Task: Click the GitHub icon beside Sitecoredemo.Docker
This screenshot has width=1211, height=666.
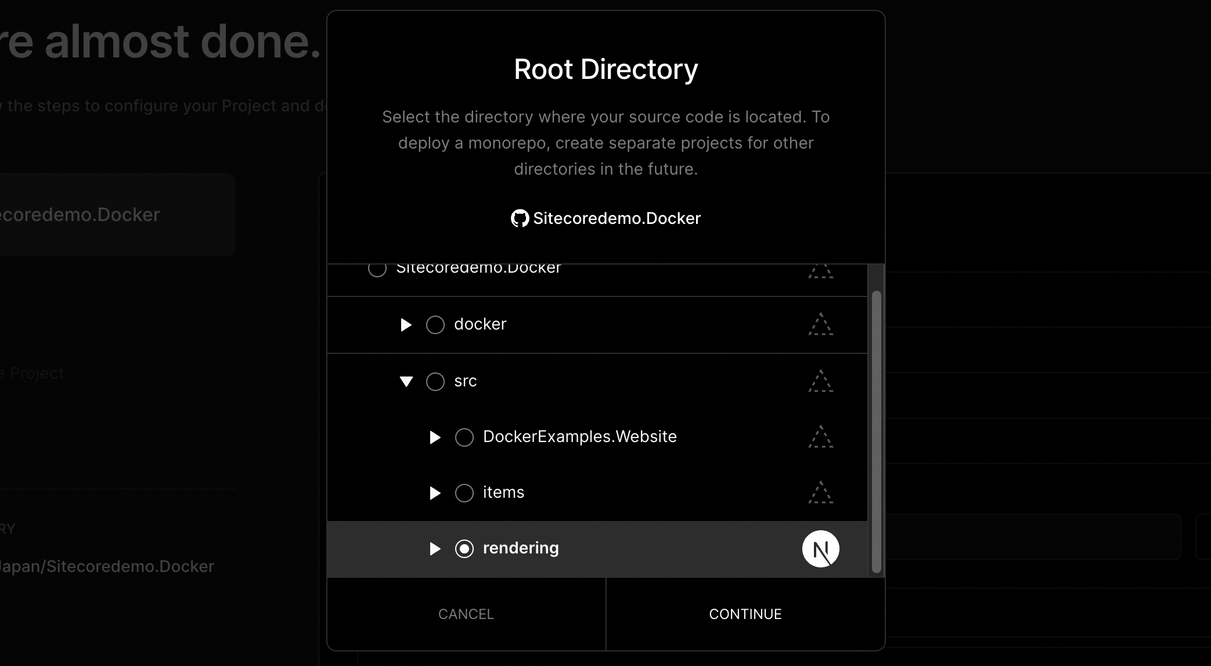Action: [x=520, y=218]
